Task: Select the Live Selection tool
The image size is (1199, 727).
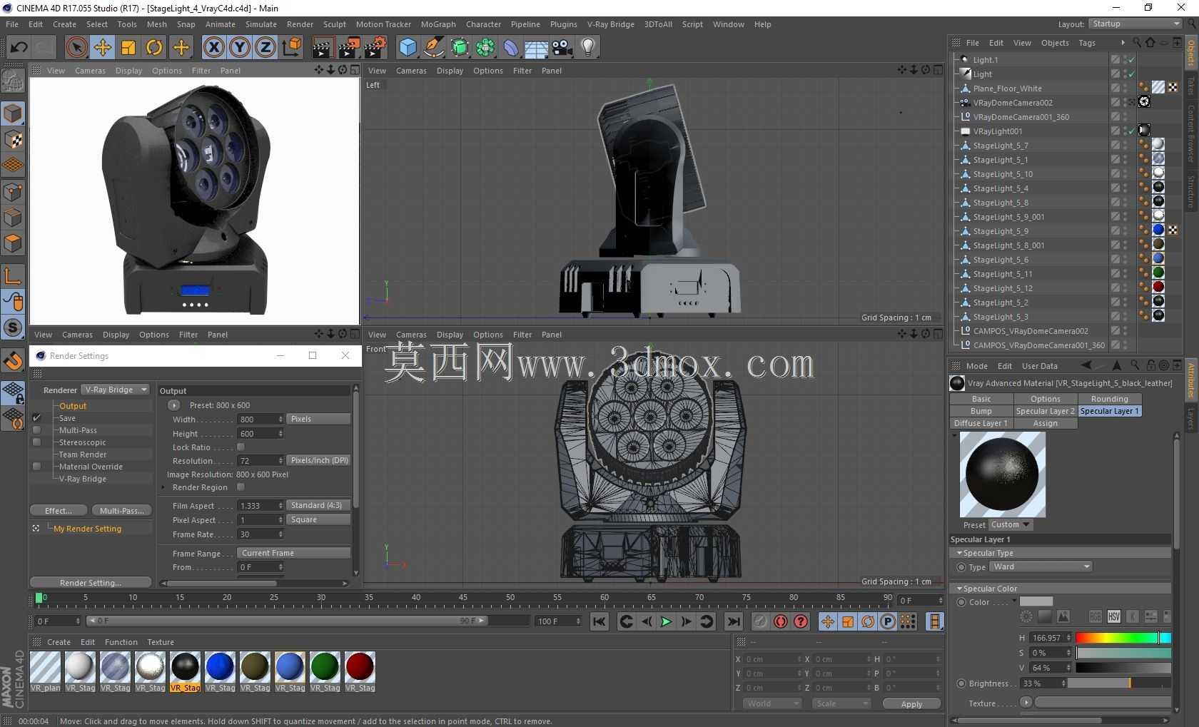Action: (76, 48)
